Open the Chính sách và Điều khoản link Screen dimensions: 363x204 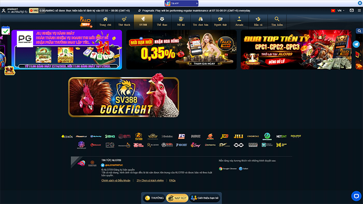point(116,180)
